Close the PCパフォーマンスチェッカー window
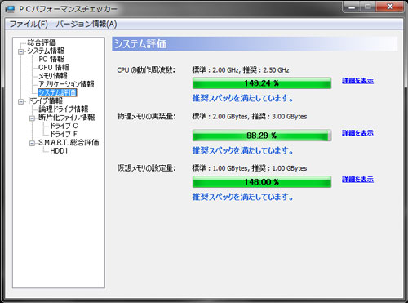This screenshot has width=408, height=303. 390,7
